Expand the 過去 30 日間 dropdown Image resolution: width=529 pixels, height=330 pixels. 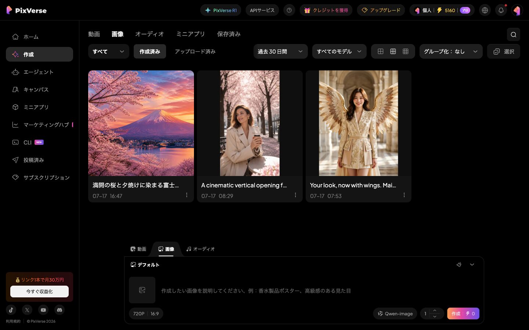click(281, 51)
